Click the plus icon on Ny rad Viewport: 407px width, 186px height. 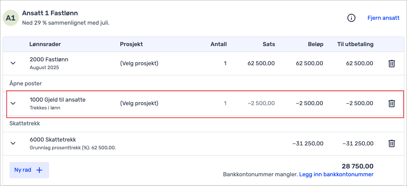click(39, 170)
